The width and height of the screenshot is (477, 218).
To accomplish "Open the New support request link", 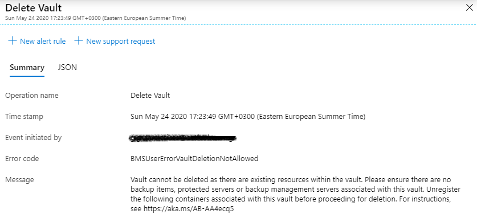I will pyautogui.click(x=120, y=41).
